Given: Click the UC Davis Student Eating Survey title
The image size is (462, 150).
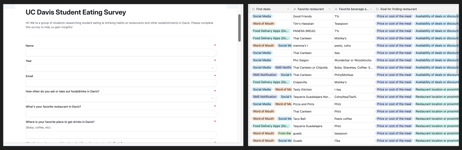Looking at the screenshot, I should 76,12.
